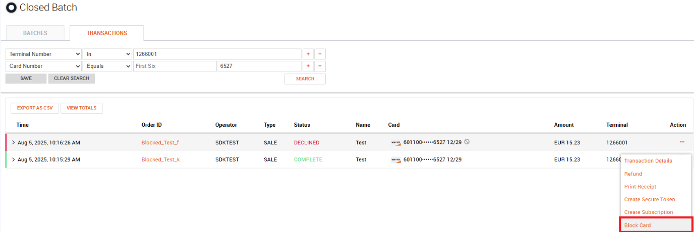Open the Card Number field dropdown
Image resolution: width=694 pixels, height=232 pixels.
tap(43, 66)
